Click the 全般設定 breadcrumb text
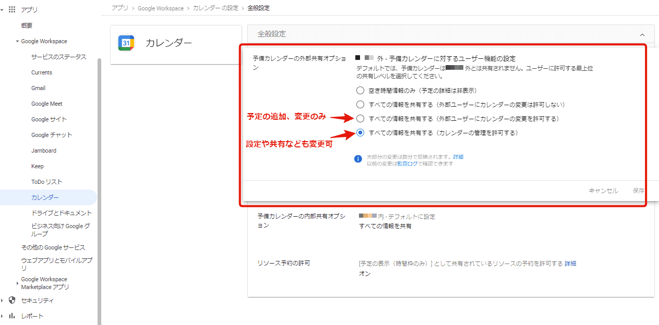Image resolution: width=659 pixels, height=325 pixels. (x=258, y=8)
